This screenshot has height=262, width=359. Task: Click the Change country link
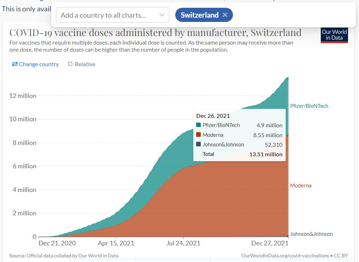(x=39, y=64)
